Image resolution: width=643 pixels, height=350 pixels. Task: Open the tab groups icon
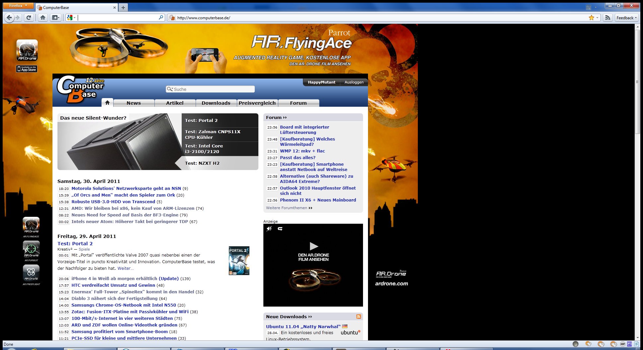pyautogui.click(x=589, y=7)
